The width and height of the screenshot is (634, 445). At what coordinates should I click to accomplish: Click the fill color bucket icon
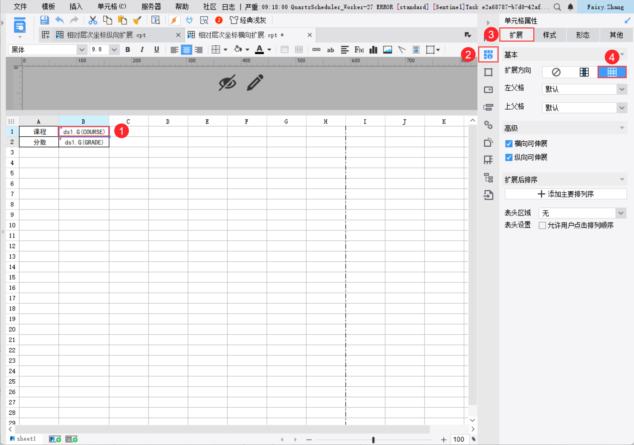pyautogui.click(x=238, y=49)
